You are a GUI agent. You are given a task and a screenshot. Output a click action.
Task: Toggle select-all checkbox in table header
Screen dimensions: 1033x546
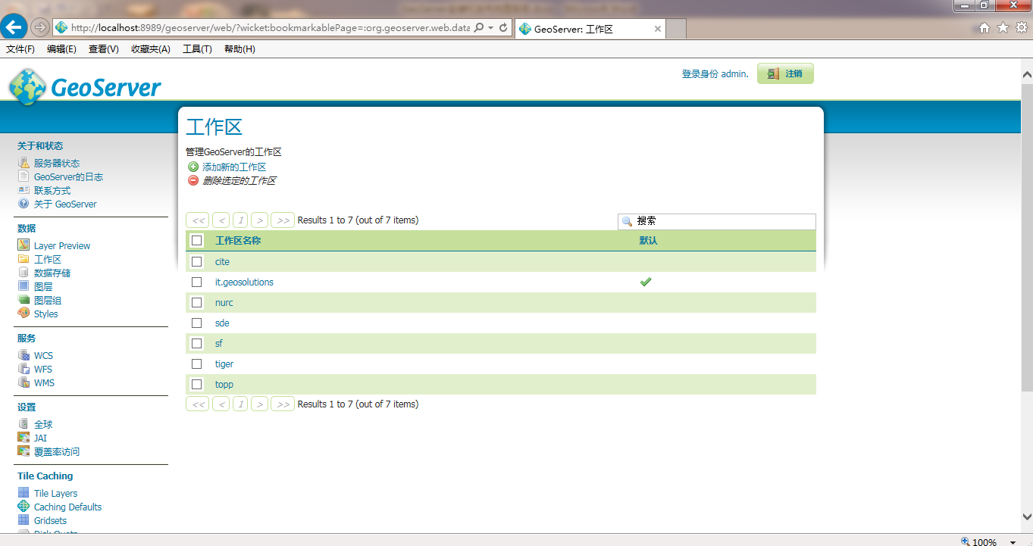(197, 241)
